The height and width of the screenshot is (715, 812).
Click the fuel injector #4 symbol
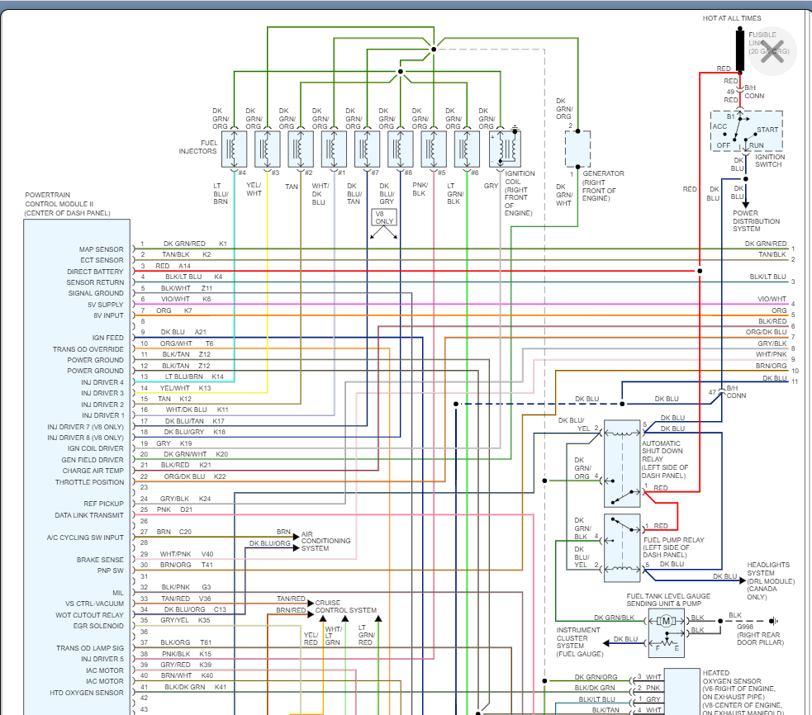click(x=234, y=149)
